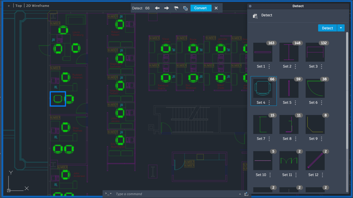
Task: Open Set 2 more options menu
Action: [295, 66]
